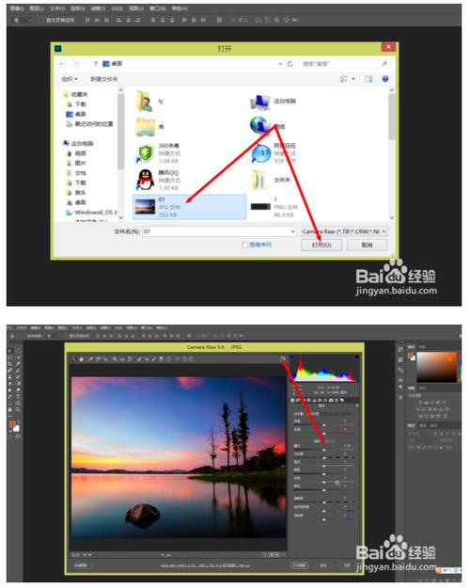Toggle shadow clipping warning on histogram
470x588 pixels.
pyautogui.click(x=291, y=357)
